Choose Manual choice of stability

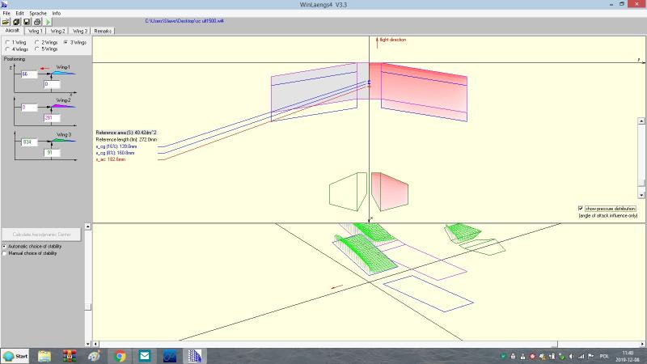(x=5, y=253)
